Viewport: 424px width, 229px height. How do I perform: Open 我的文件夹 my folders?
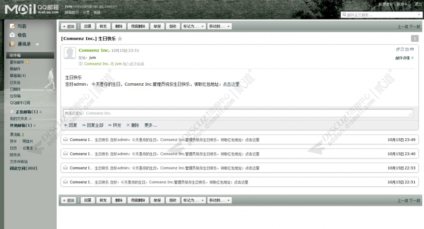click(19, 119)
